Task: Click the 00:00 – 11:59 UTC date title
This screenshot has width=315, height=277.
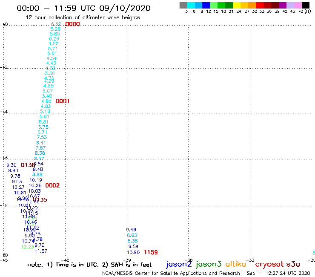Action: 83,9
